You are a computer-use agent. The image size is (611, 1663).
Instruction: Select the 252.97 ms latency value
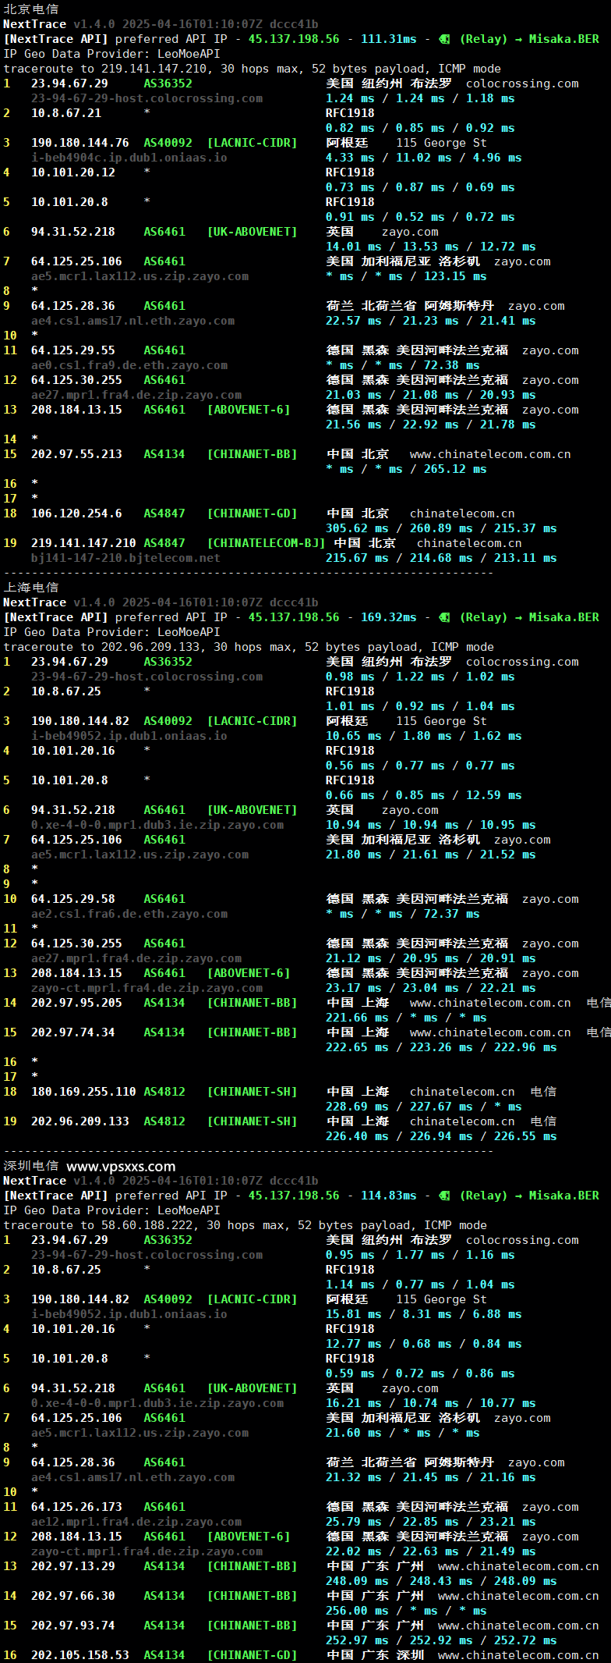[x=357, y=1640]
